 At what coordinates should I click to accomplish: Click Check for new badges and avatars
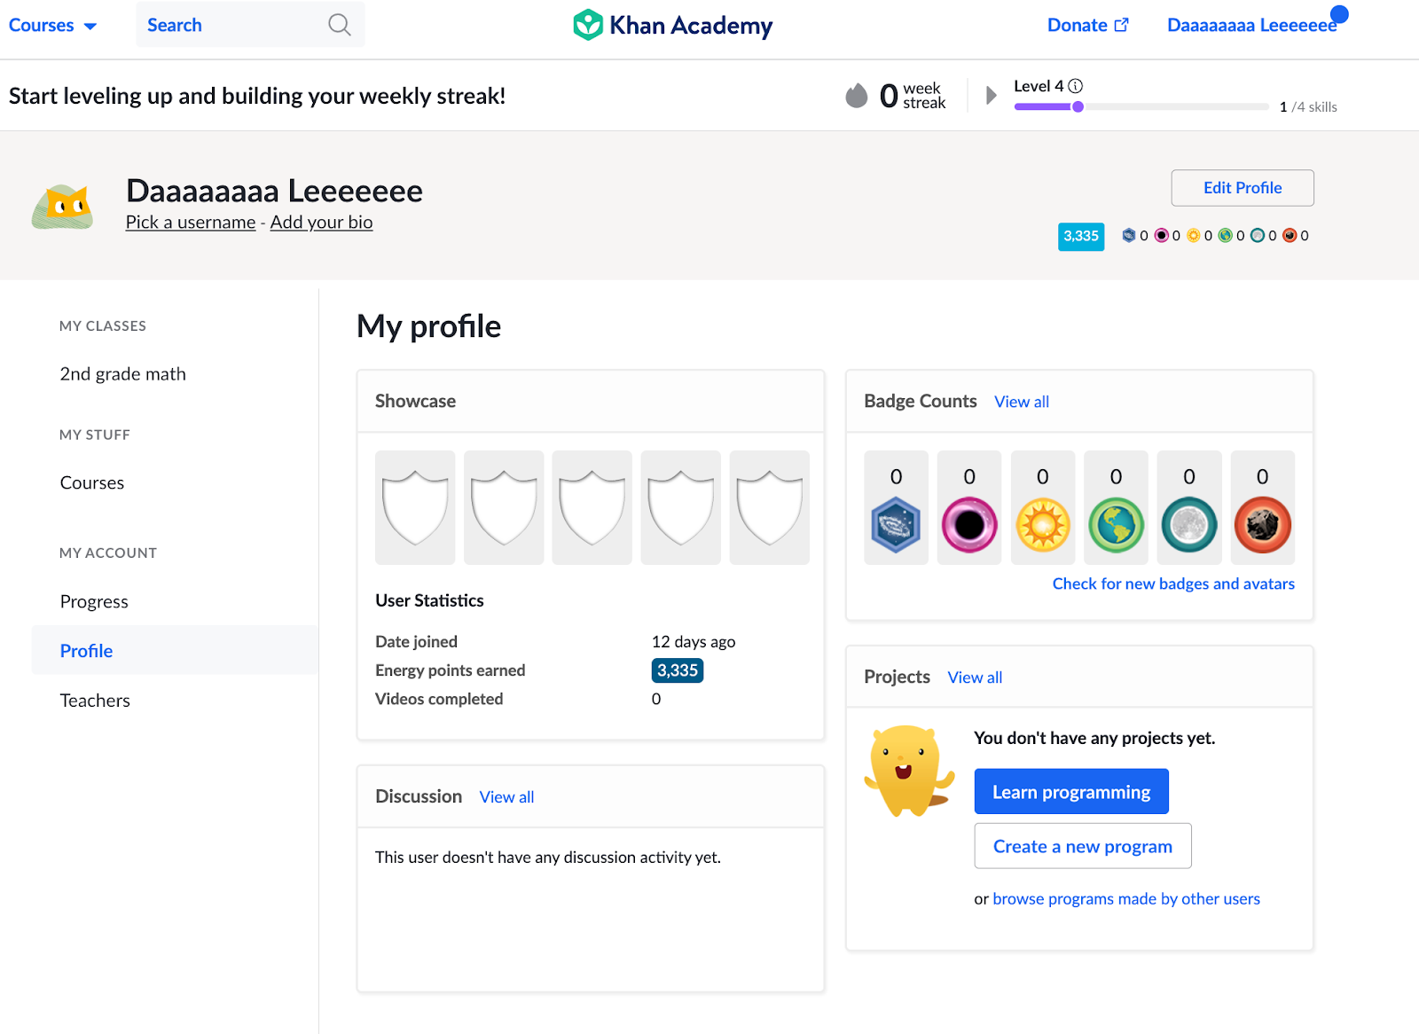pos(1173,584)
